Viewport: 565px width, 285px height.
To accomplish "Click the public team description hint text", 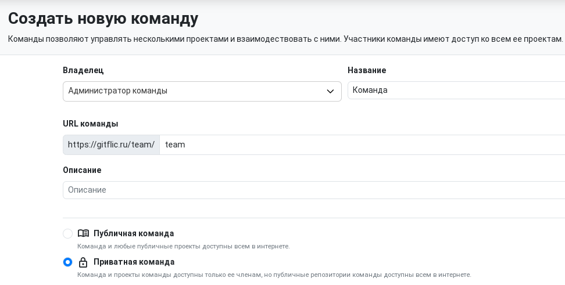I will pos(184,247).
